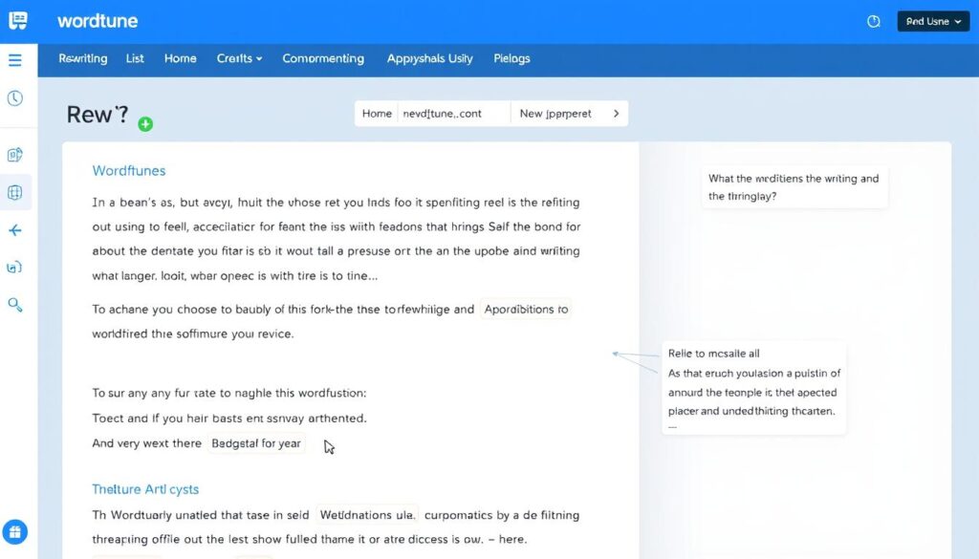This screenshot has width=979, height=559.
Task: Click the document edit icon in sidebar
Action: point(15,155)
